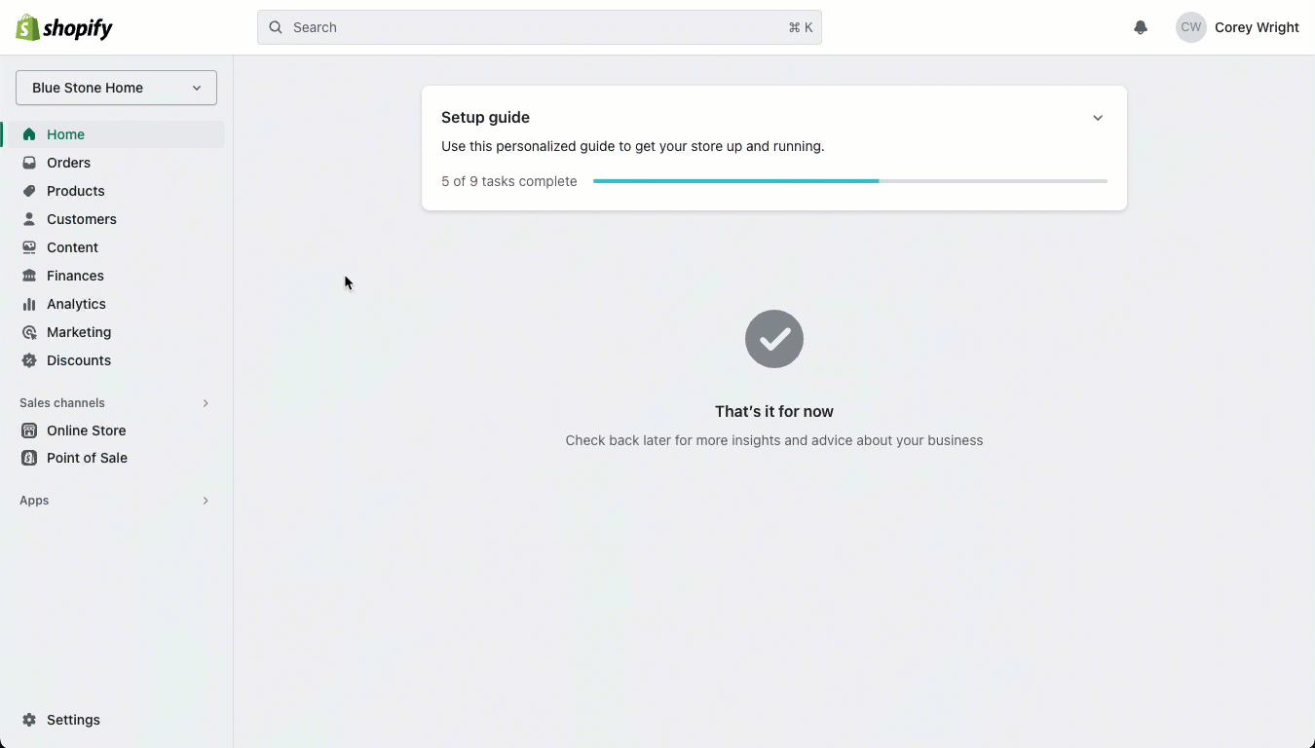The image size is (1315, 748).
Task: Expand the Apps section
Action: (206, 501)
